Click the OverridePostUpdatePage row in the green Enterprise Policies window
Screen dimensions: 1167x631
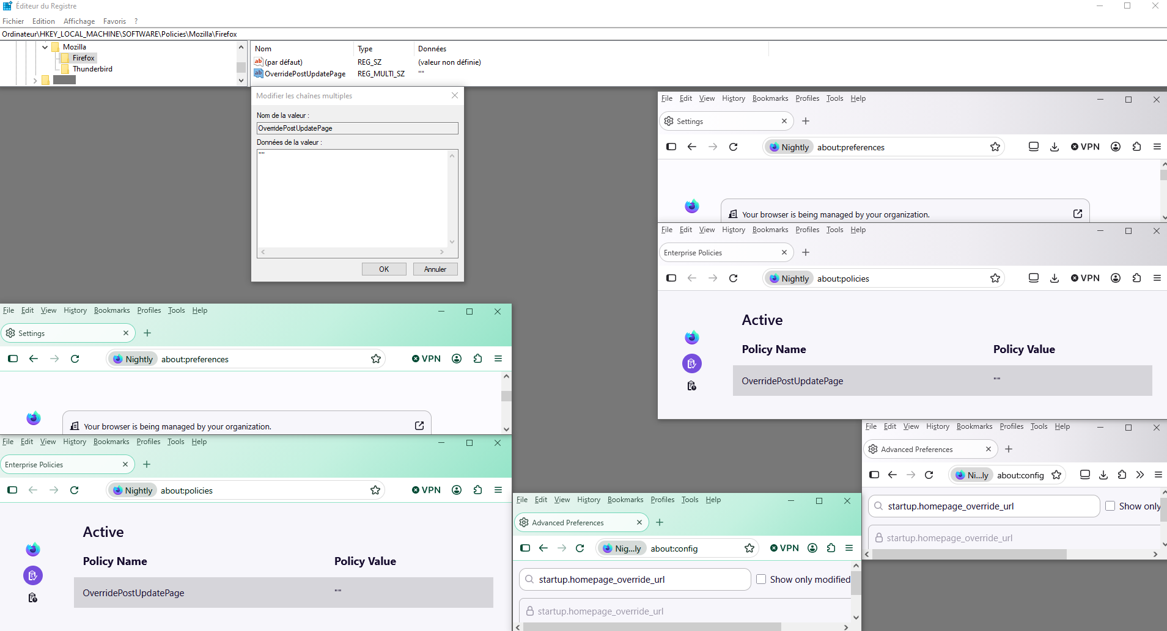(284, 593)
